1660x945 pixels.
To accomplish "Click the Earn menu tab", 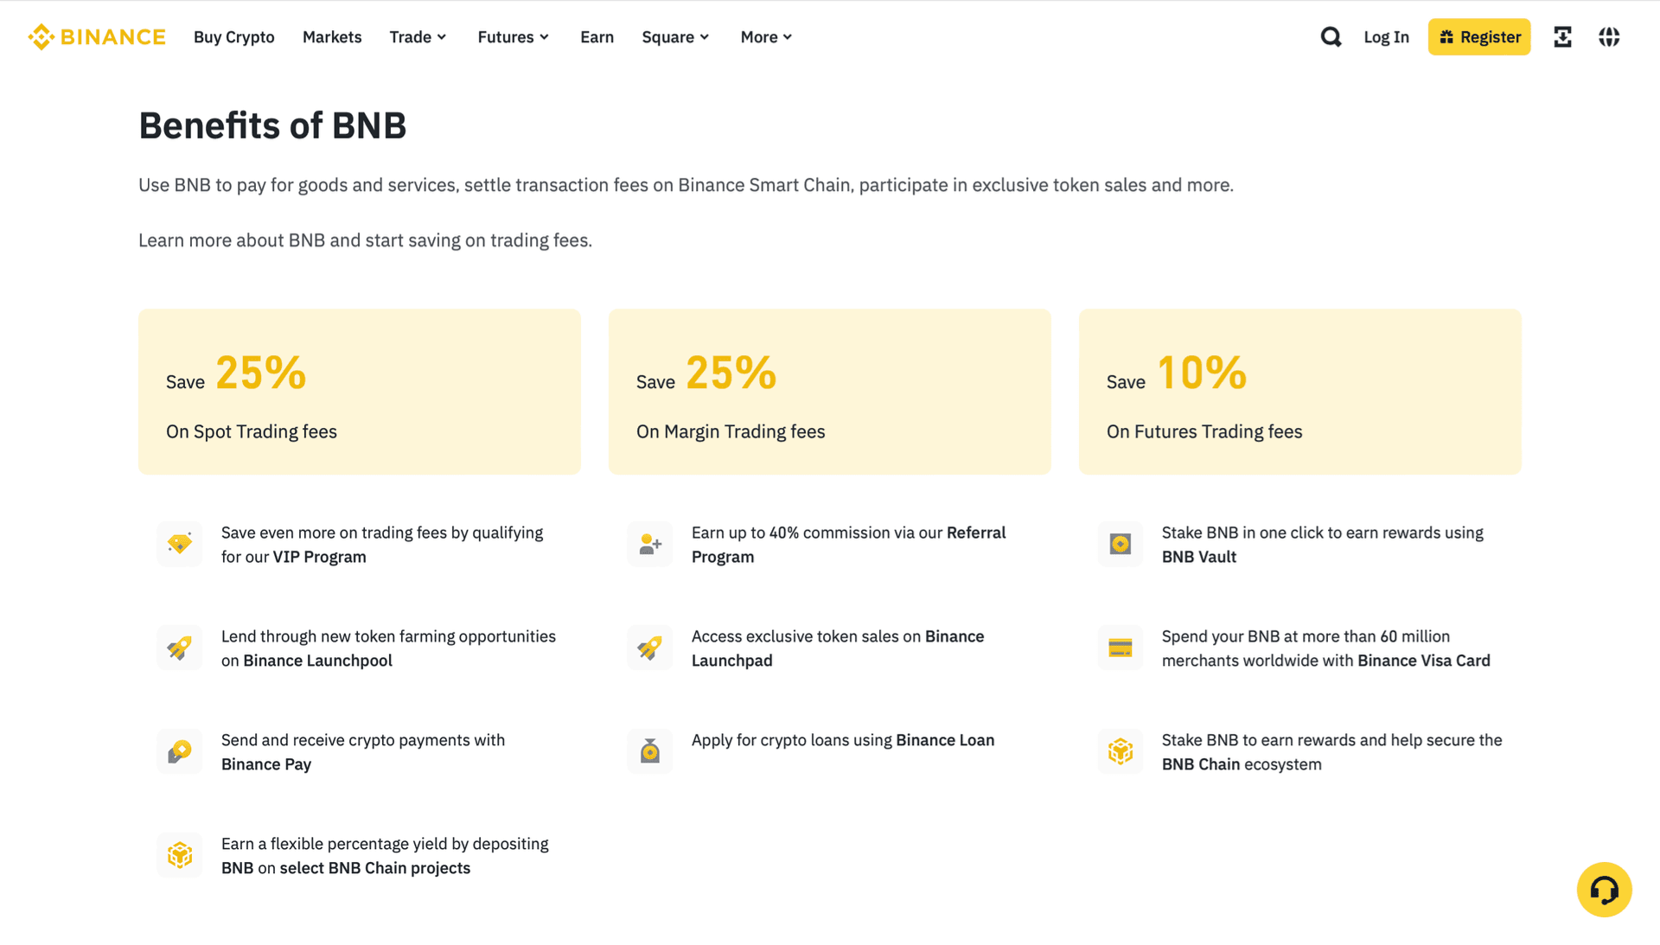I will coord(597,36).
